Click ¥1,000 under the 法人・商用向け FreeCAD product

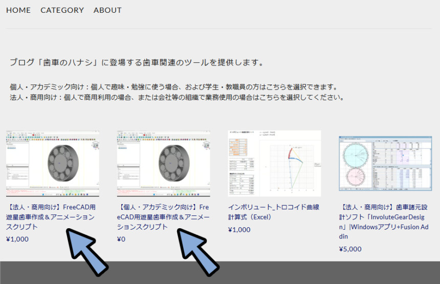[x=17, y=239]
